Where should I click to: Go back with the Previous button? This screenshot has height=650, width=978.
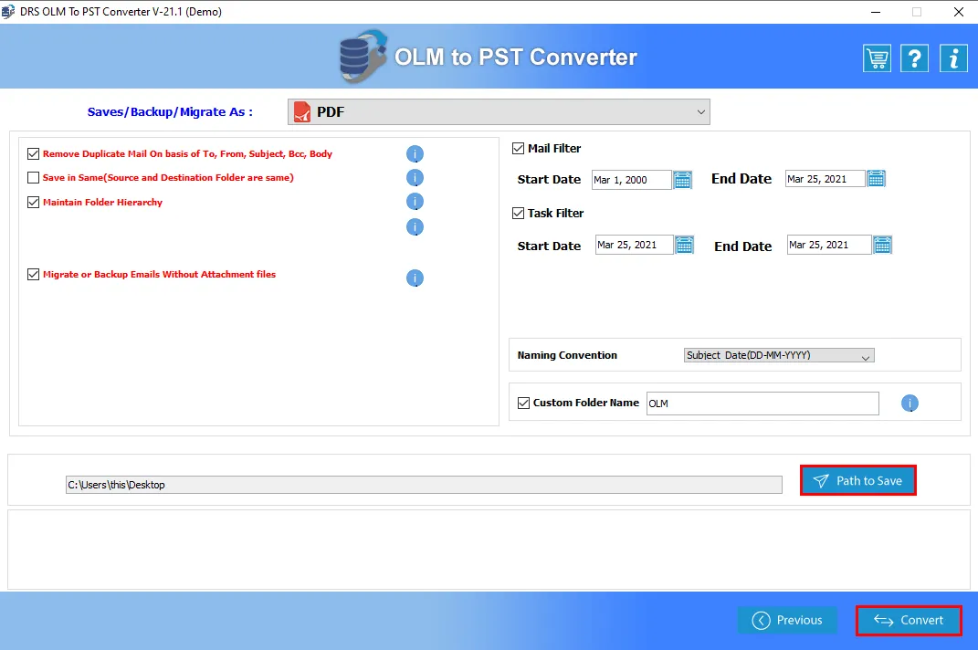pyautogui.click(x=787, y=620)
